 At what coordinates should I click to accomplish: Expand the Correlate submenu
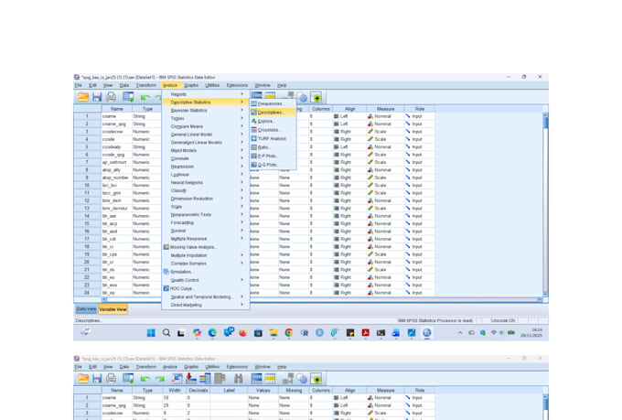point(206,158)
